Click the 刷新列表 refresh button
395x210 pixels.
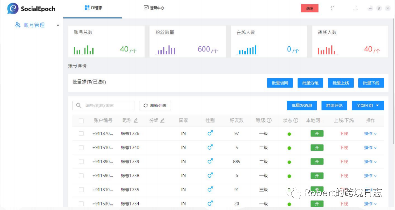tap(155, 105)
